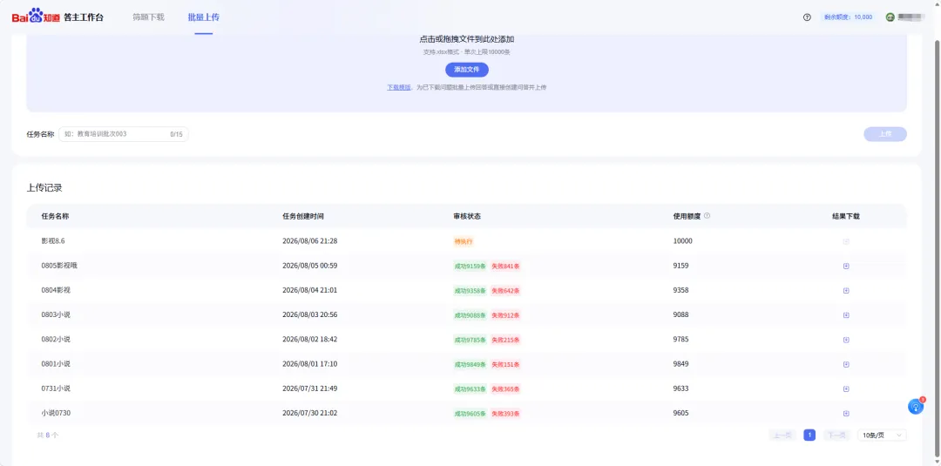This screenshot has width=941, height=466.
Task: Click the 上传 button
Action: click(885, 134)
